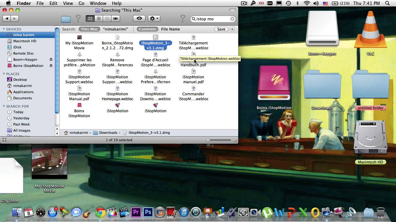This screenshot has height=222, width=396.
Task: Open the gear Action menu
Action: click(x=154, y=18)
